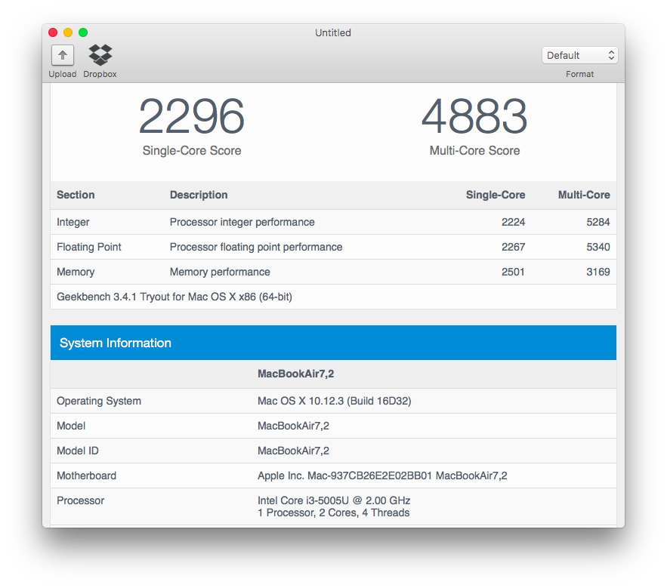This screenshot has width=667, height=588.
Task: Click 'Mac OS X 10.12.3 (Build 16D32)' value
Action: [x=335, y=401]
